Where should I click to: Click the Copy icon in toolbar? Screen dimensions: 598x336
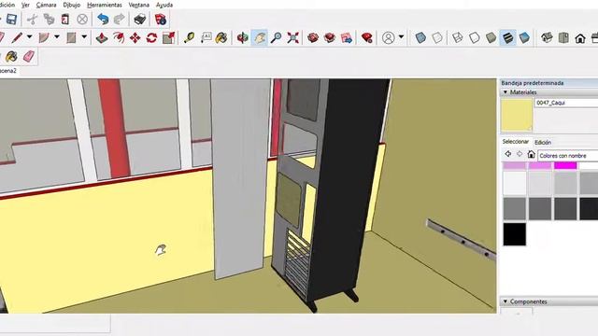coord(49,19)
